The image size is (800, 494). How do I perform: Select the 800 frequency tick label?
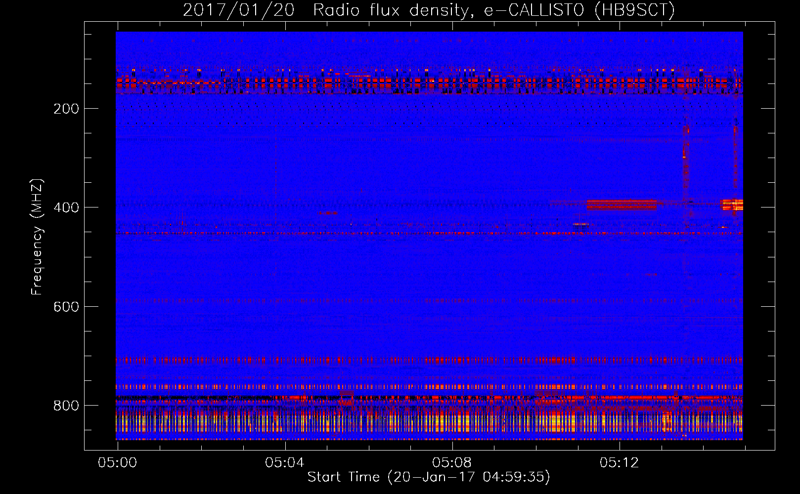pos(66,406)
